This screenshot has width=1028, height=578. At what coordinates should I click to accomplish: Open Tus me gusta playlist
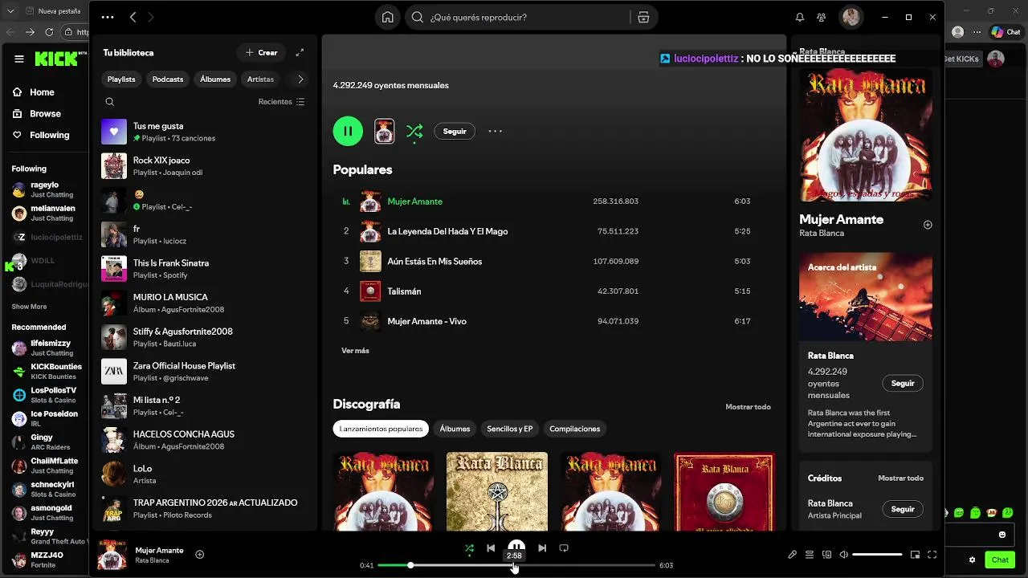coord(205,132)
